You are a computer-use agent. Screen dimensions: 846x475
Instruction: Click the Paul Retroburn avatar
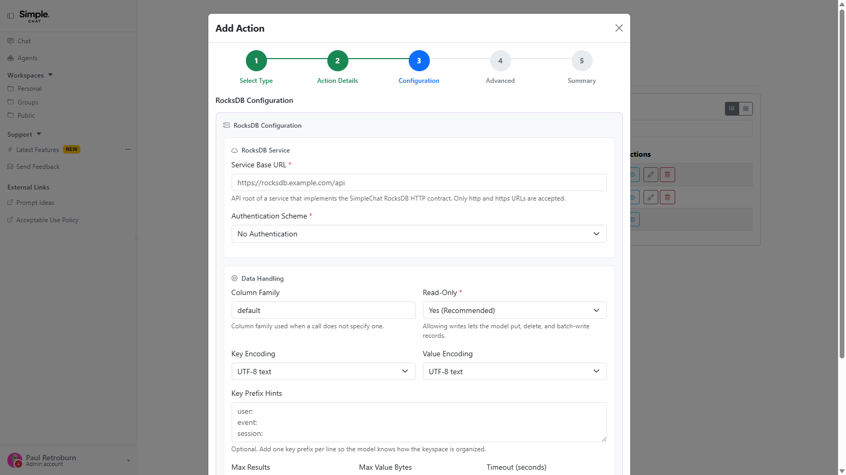[15, 460]
